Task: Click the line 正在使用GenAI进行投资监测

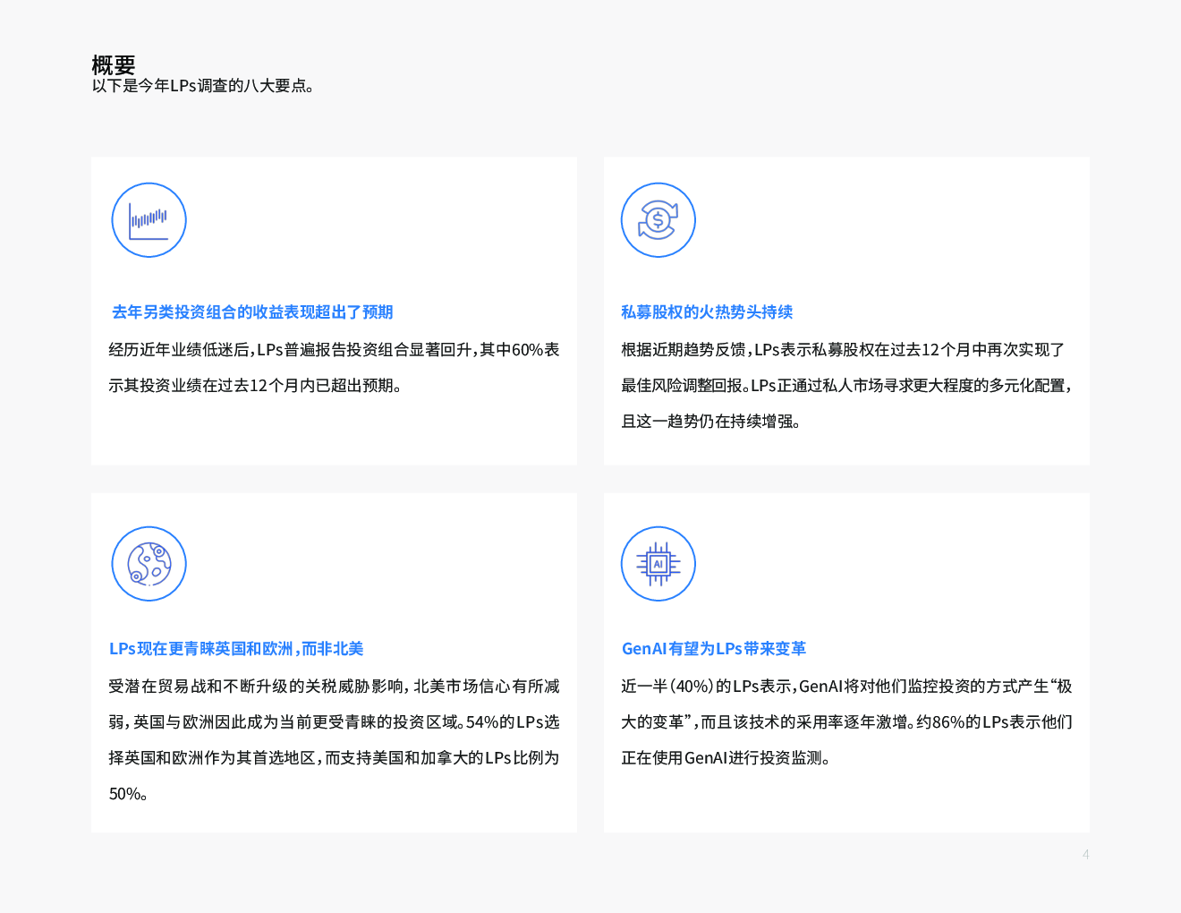Action: point(726,758)
